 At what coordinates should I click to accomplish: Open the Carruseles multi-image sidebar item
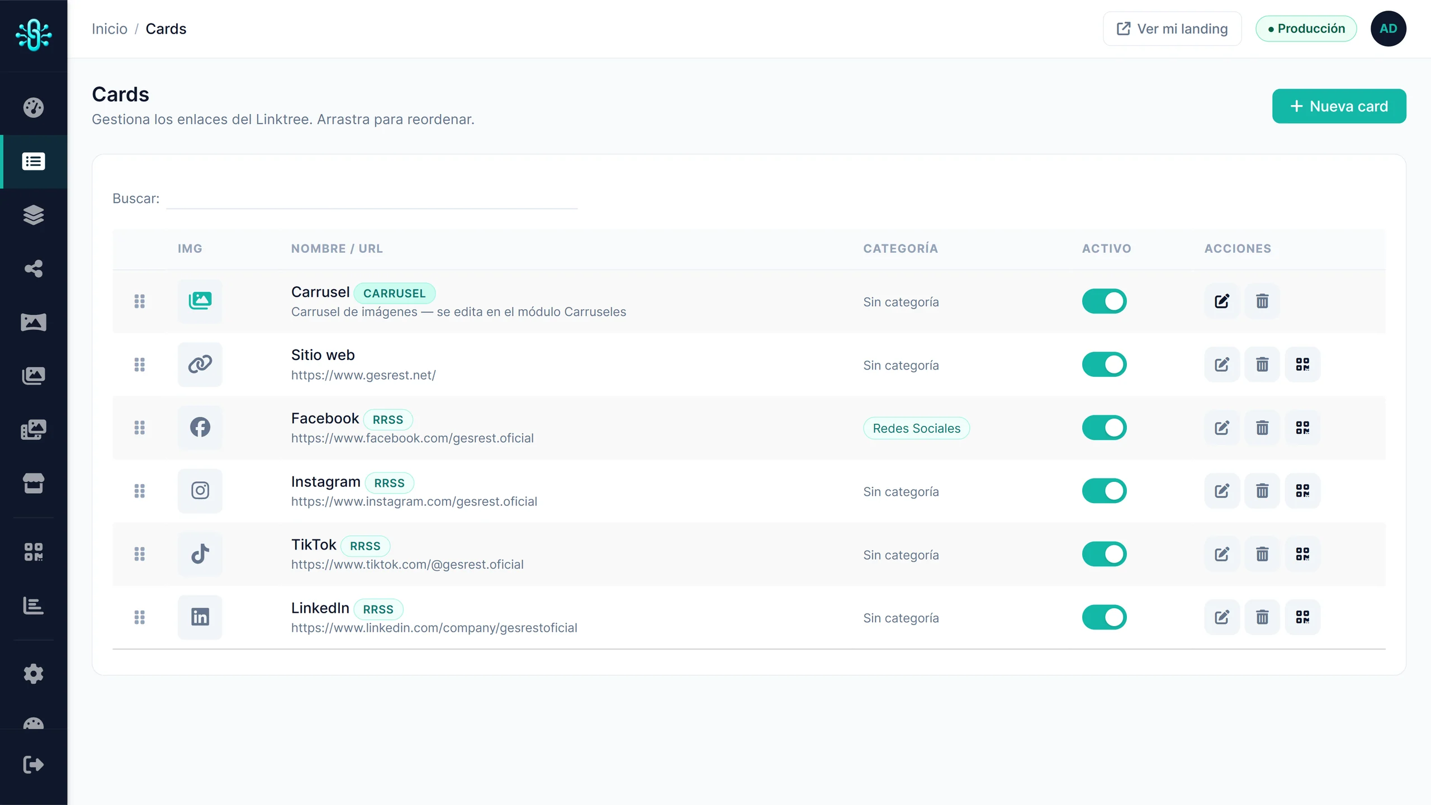34,430
